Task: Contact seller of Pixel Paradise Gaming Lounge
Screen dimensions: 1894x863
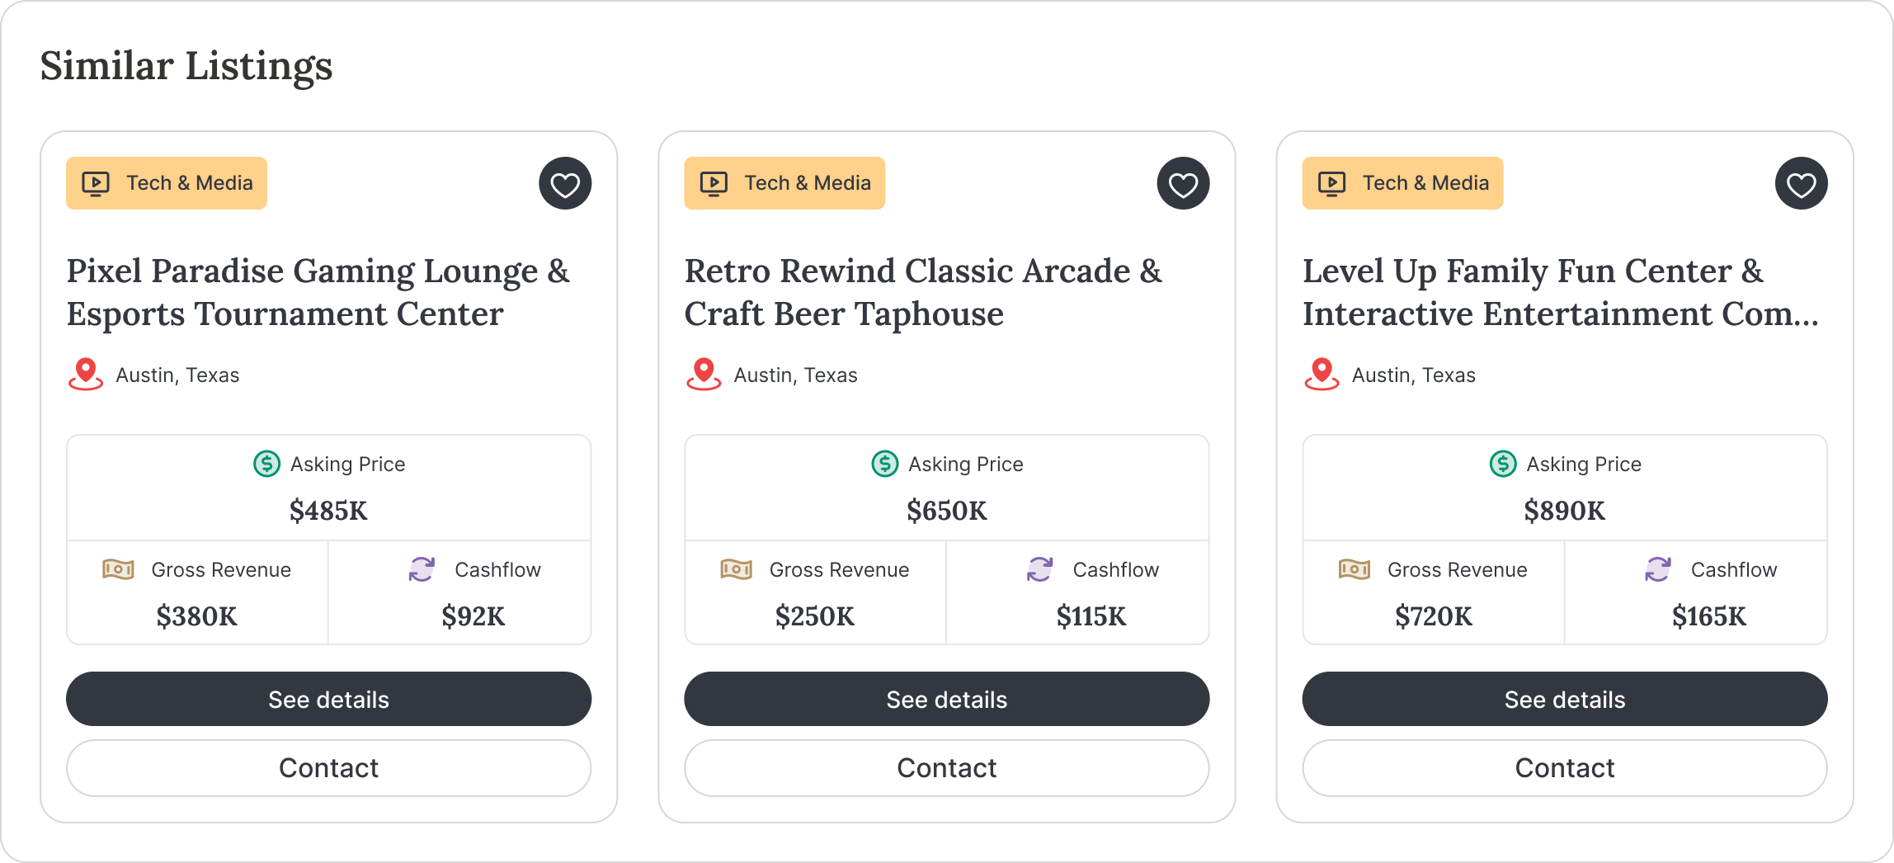Action: pyautogui.click(x=328, y=768)
